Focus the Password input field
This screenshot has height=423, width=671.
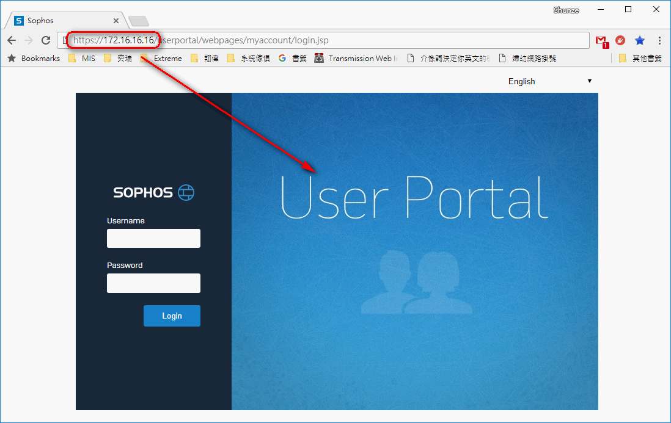(153, 283)
